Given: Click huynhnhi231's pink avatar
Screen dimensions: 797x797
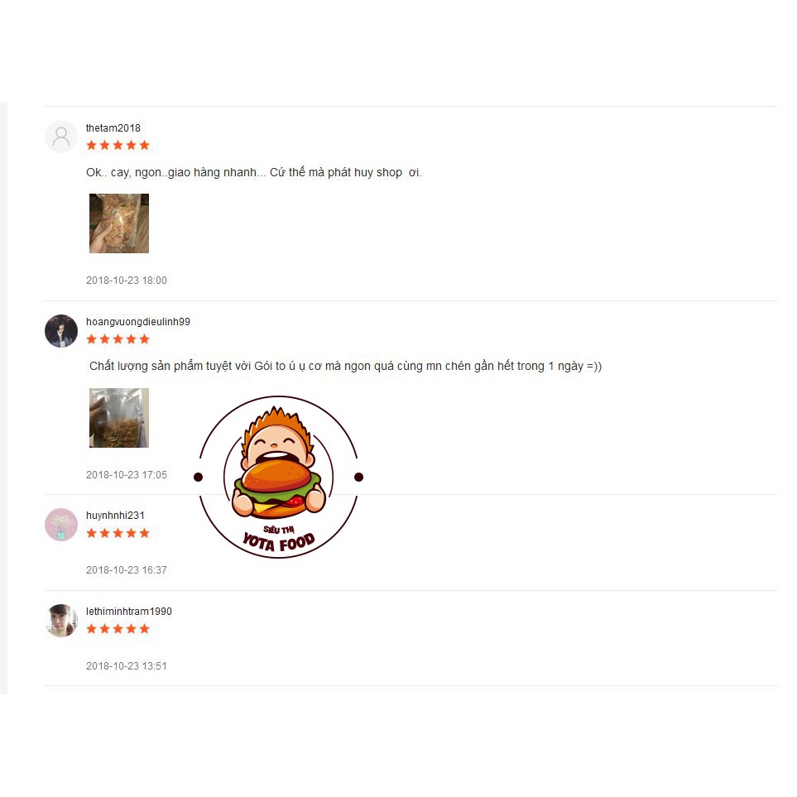Looking at the screenshot, I should (x=61, y=525).
